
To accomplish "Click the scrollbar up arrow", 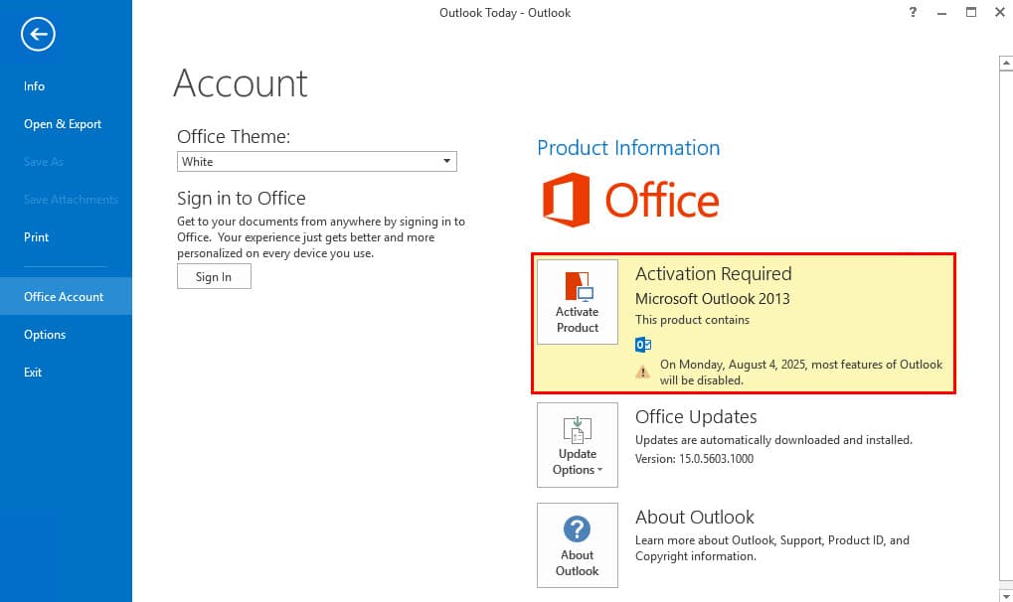I will [1006, 63].
